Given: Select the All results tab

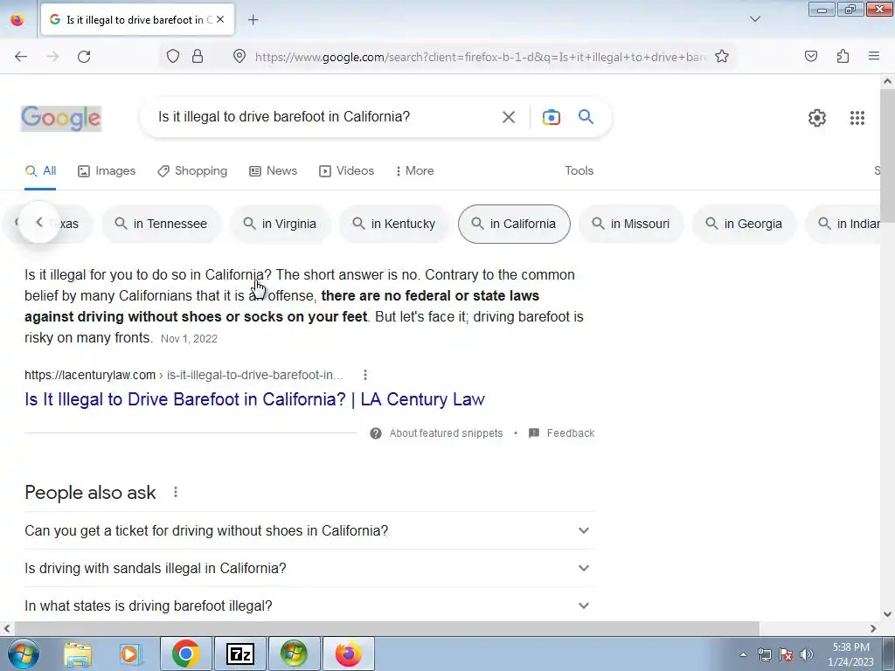Looking at the screenshot, I should (x=40, y=170).
